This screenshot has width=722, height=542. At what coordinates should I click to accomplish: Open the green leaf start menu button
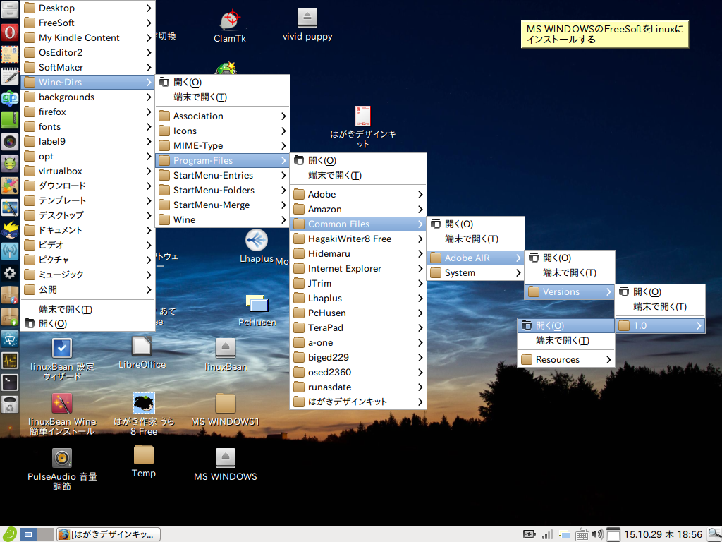9,534
